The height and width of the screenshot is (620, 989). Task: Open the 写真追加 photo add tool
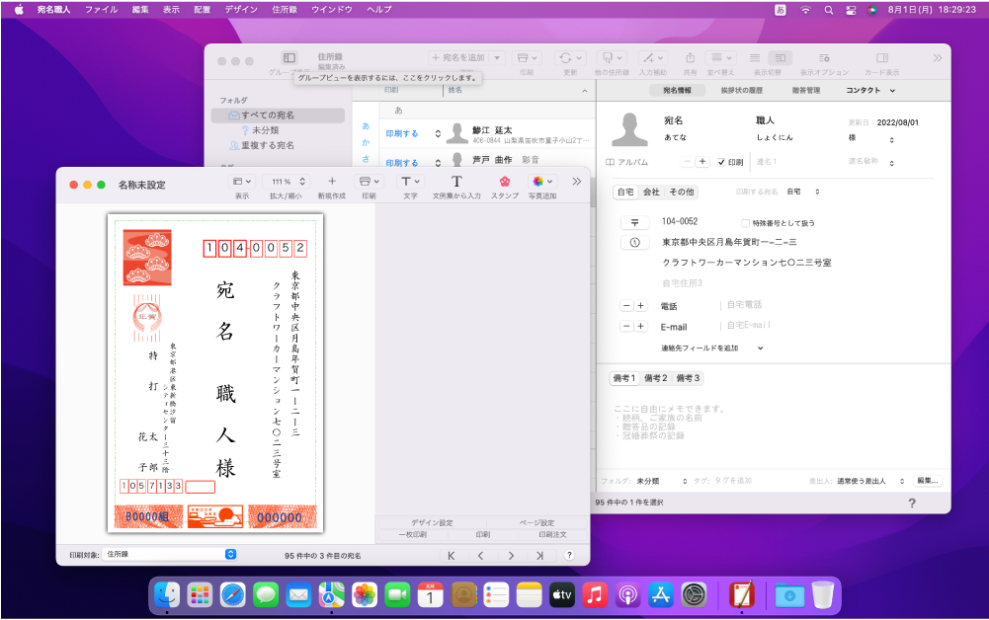click(x=539, y=182)
